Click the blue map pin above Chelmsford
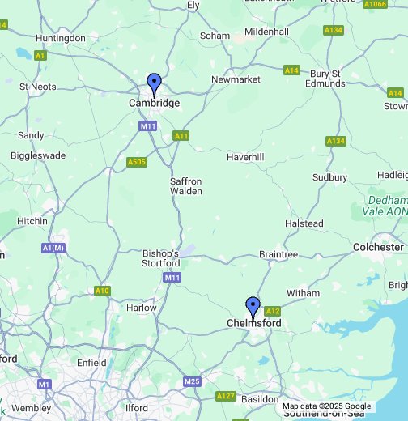 pos(253,309)
